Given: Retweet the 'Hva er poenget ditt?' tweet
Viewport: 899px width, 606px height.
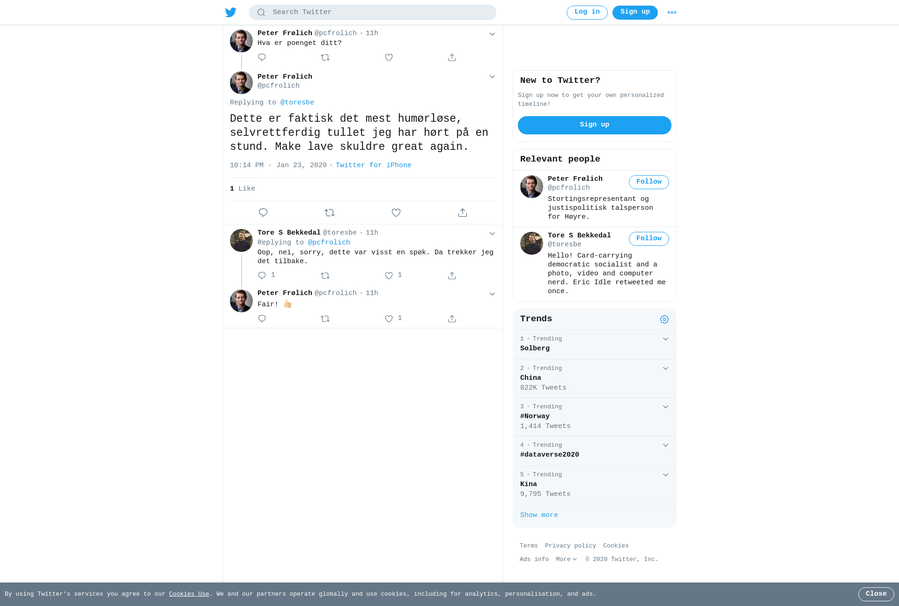Looking at the screenshot, I should point(325,58).
